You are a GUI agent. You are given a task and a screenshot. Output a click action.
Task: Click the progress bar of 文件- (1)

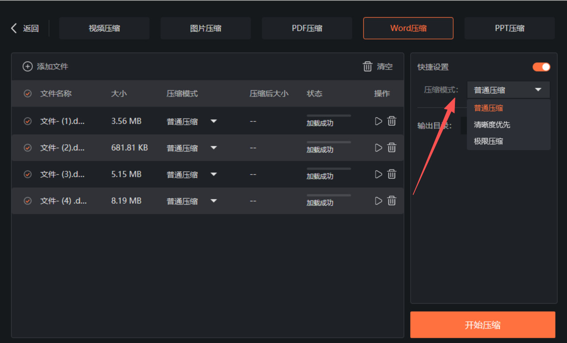(x=329, y=116)
